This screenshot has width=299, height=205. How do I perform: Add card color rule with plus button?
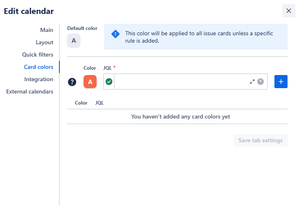[x=281, y=82]
